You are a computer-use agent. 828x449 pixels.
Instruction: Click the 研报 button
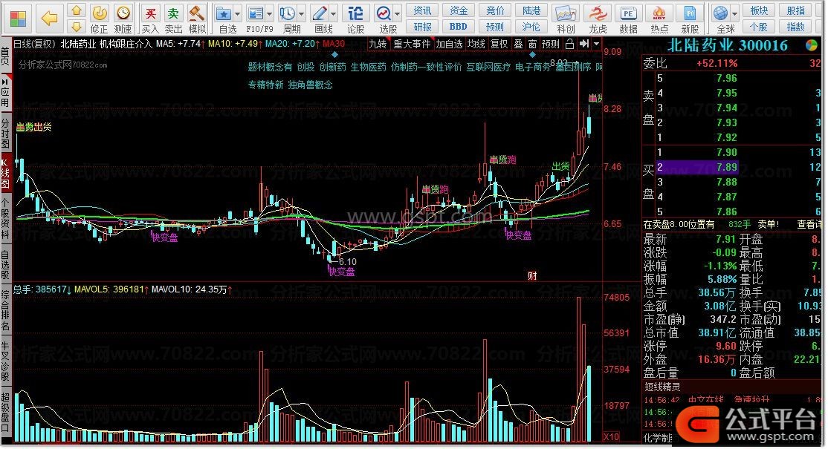pos(422,27)
